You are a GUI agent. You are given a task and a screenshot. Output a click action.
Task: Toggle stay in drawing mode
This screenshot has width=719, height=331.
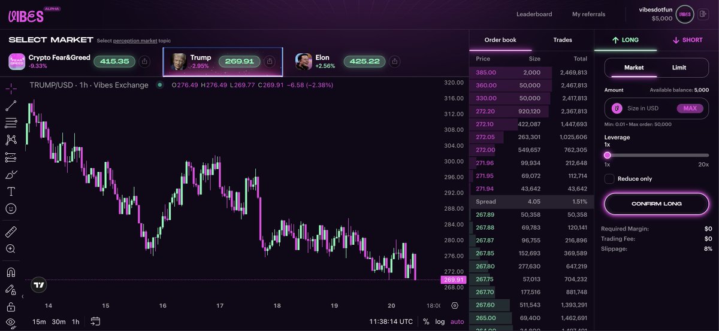(11, 290)
